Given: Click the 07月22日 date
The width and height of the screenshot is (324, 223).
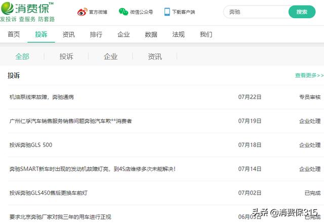Looking at the screenshot, I should [250, 97].
